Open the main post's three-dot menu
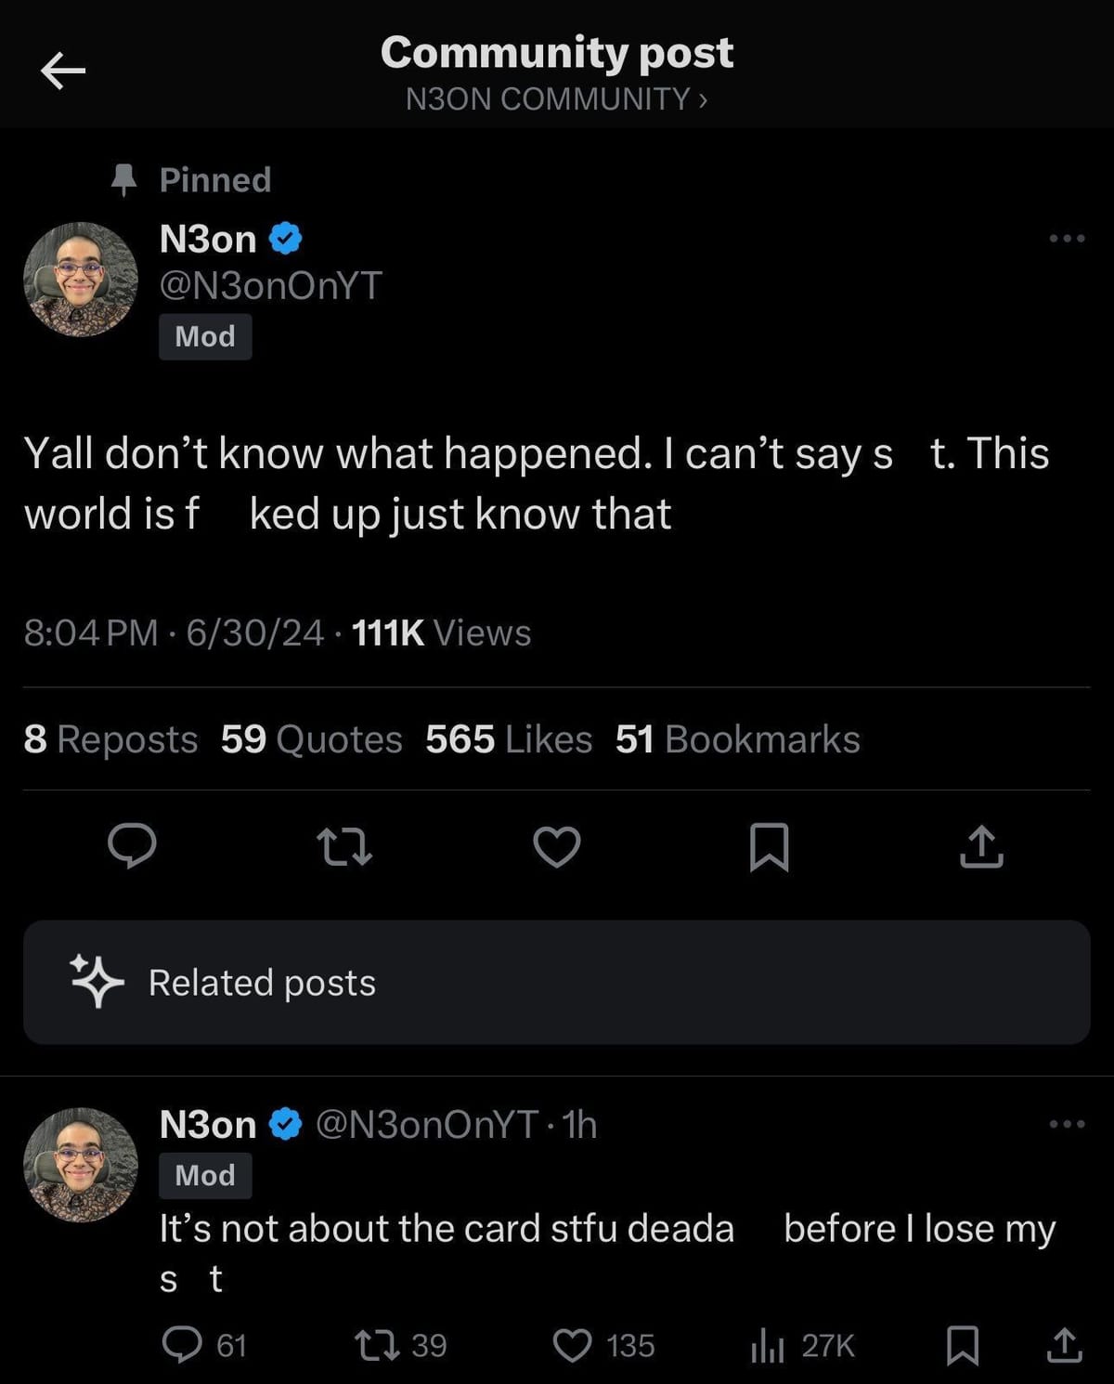This screenshot has height=1384, width=1114. [x=1067, y=239]
